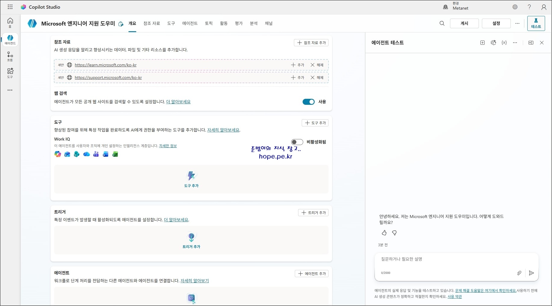552x306 pixels.
Task: Open the 홈 item in the sidebar
Action: 10,23
